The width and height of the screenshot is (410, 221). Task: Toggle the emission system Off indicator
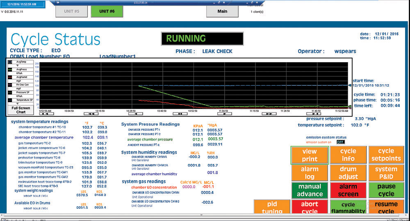point(340,142)
